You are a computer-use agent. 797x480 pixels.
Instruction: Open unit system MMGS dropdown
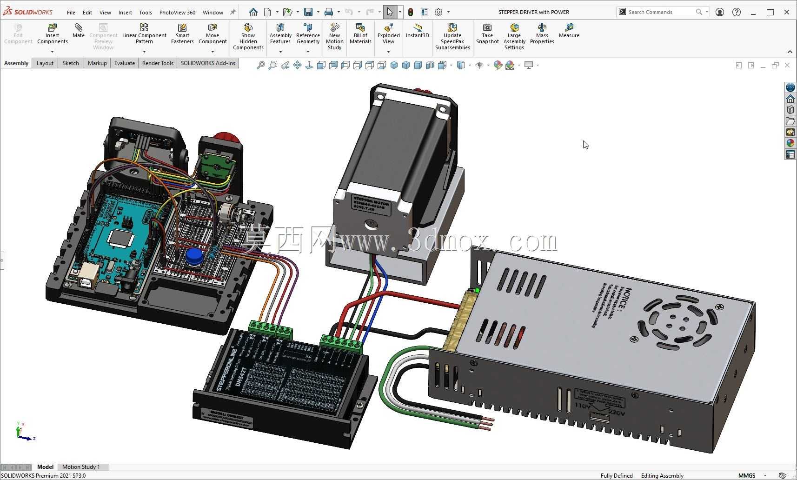765,475
